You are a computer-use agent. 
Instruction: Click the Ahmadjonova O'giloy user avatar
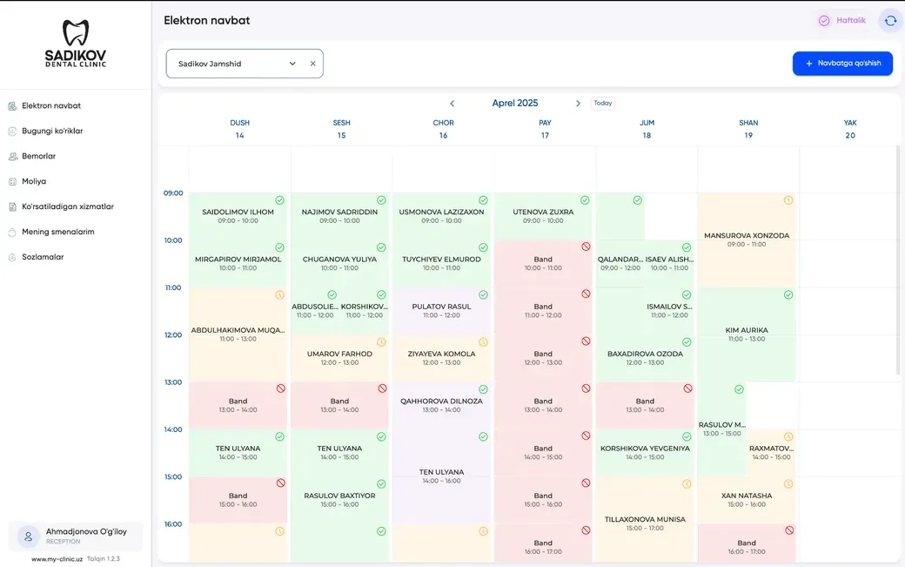(28, 537)
